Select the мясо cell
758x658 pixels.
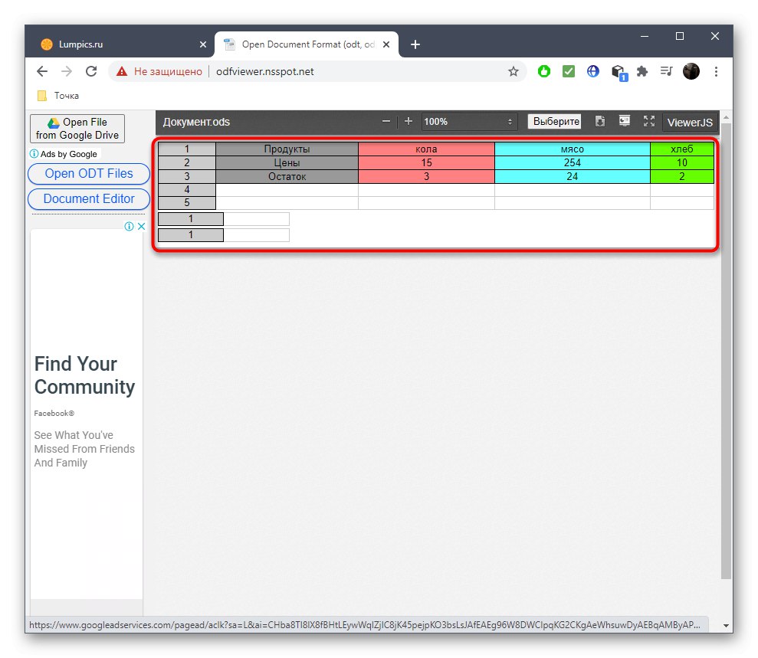pyautogui.click(x=573, y=149)
